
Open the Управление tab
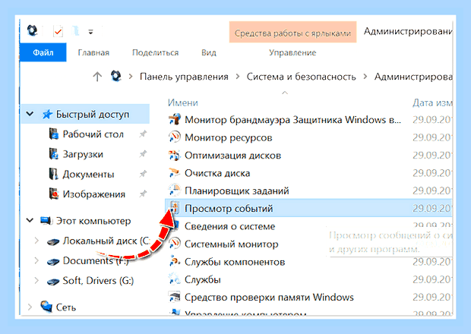(292, 52)
